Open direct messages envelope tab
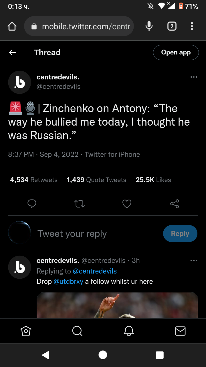 click(x=180, y=331)
